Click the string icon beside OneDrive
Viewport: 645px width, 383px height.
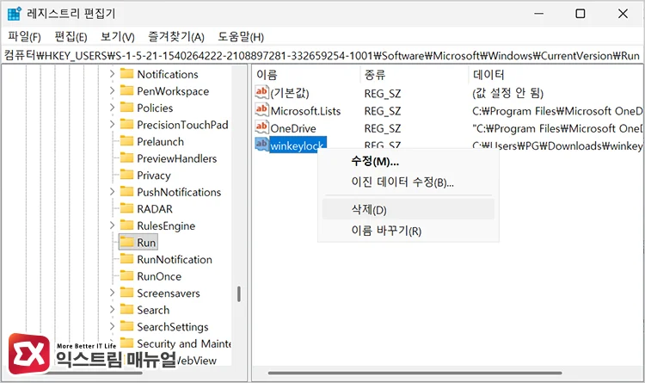click(261, 127)
